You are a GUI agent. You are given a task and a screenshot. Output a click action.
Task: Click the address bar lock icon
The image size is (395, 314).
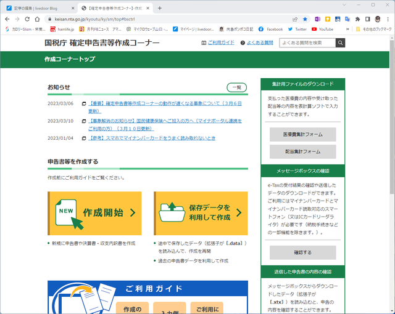coord(49,19)
